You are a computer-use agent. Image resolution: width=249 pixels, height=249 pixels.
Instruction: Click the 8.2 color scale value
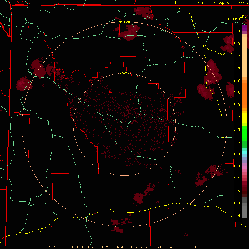tap(237, 56)
